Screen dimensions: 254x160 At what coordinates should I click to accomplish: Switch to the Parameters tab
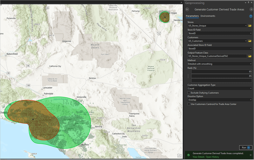[192, 16]
